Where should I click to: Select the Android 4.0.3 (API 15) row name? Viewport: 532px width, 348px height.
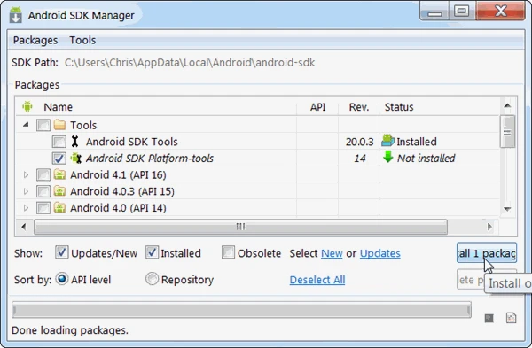[x=122, y=191]
